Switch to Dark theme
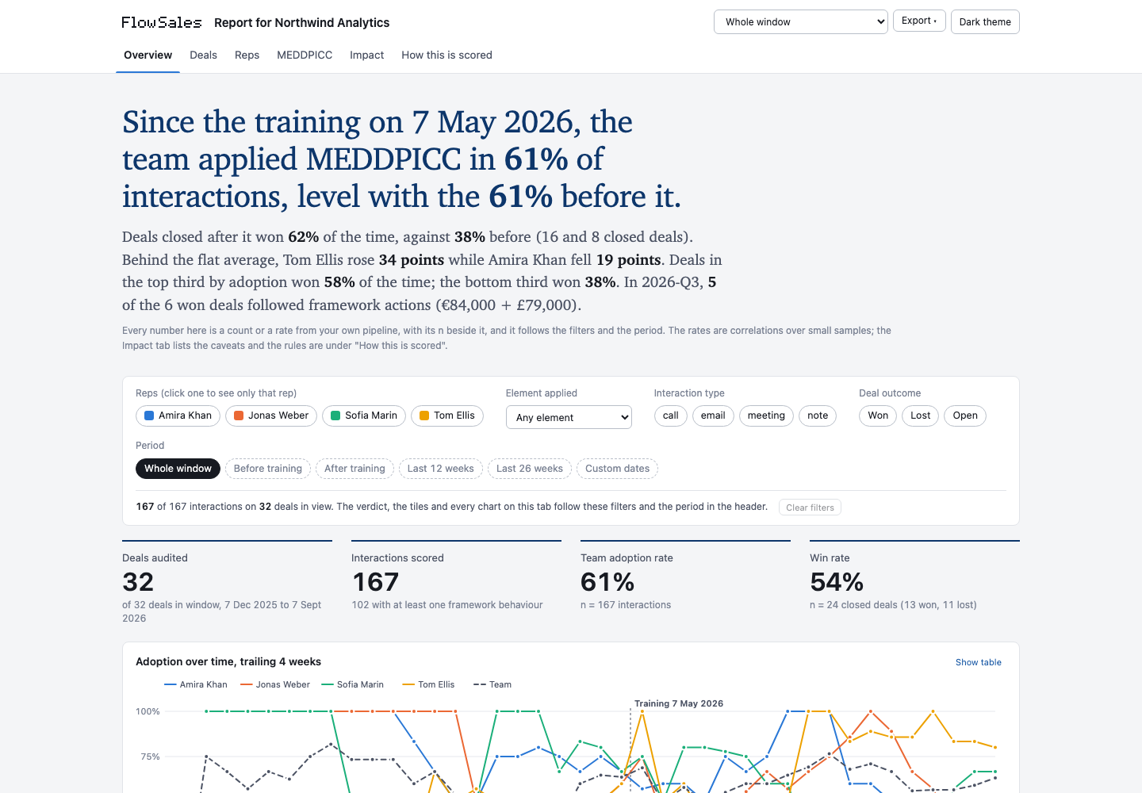The image size is (1142, 793). pos(985,22)
